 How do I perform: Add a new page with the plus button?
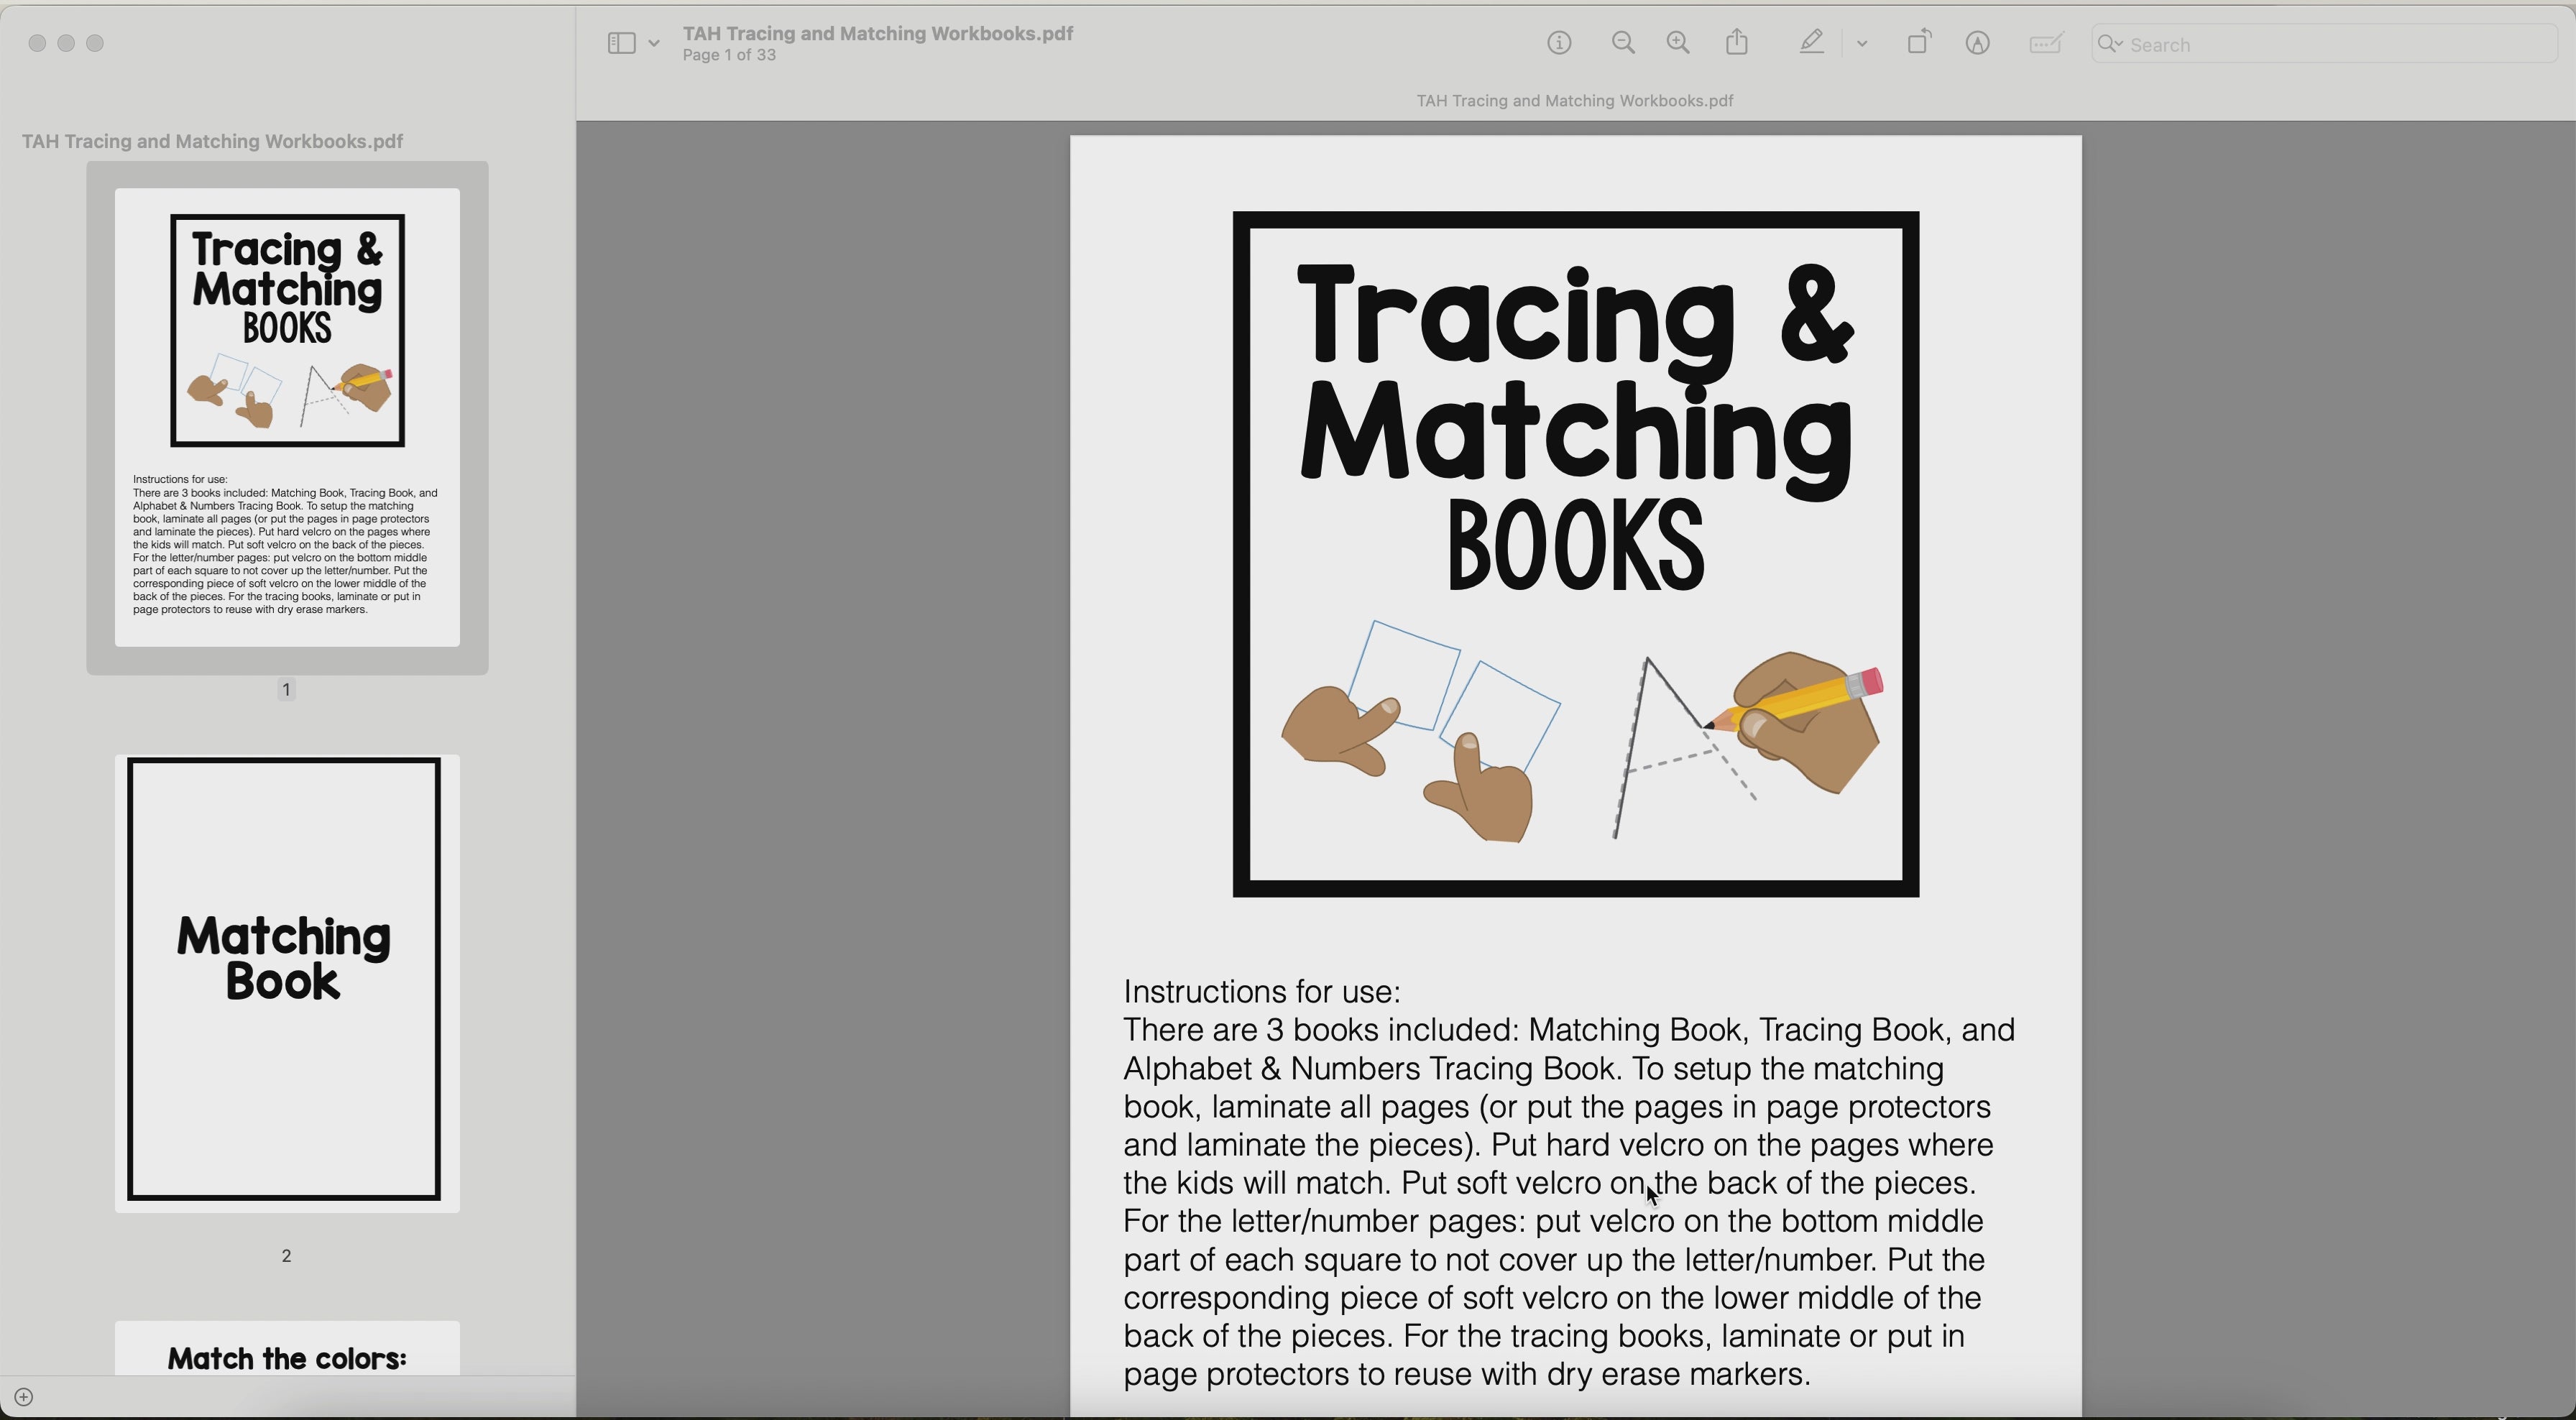click(24, 1396)
